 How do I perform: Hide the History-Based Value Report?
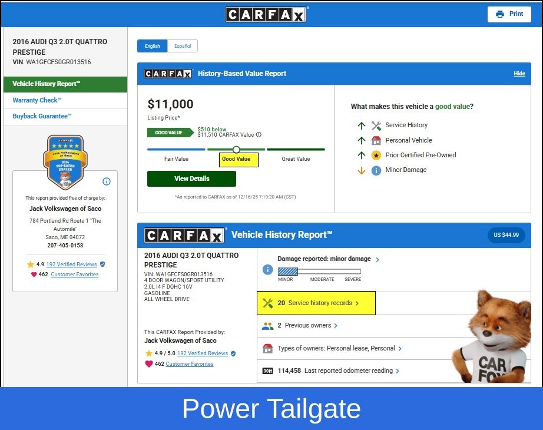(519, 74)
